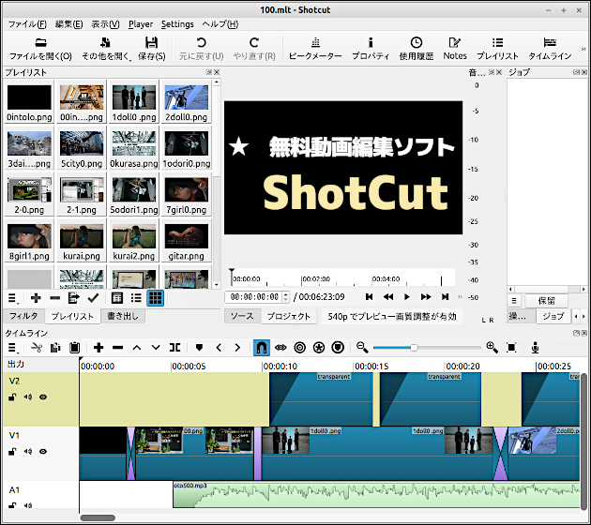The width and height of the screenshot is (591, 525).
Task: Switch to the 書き出し (export) tab
Action: 123,317
